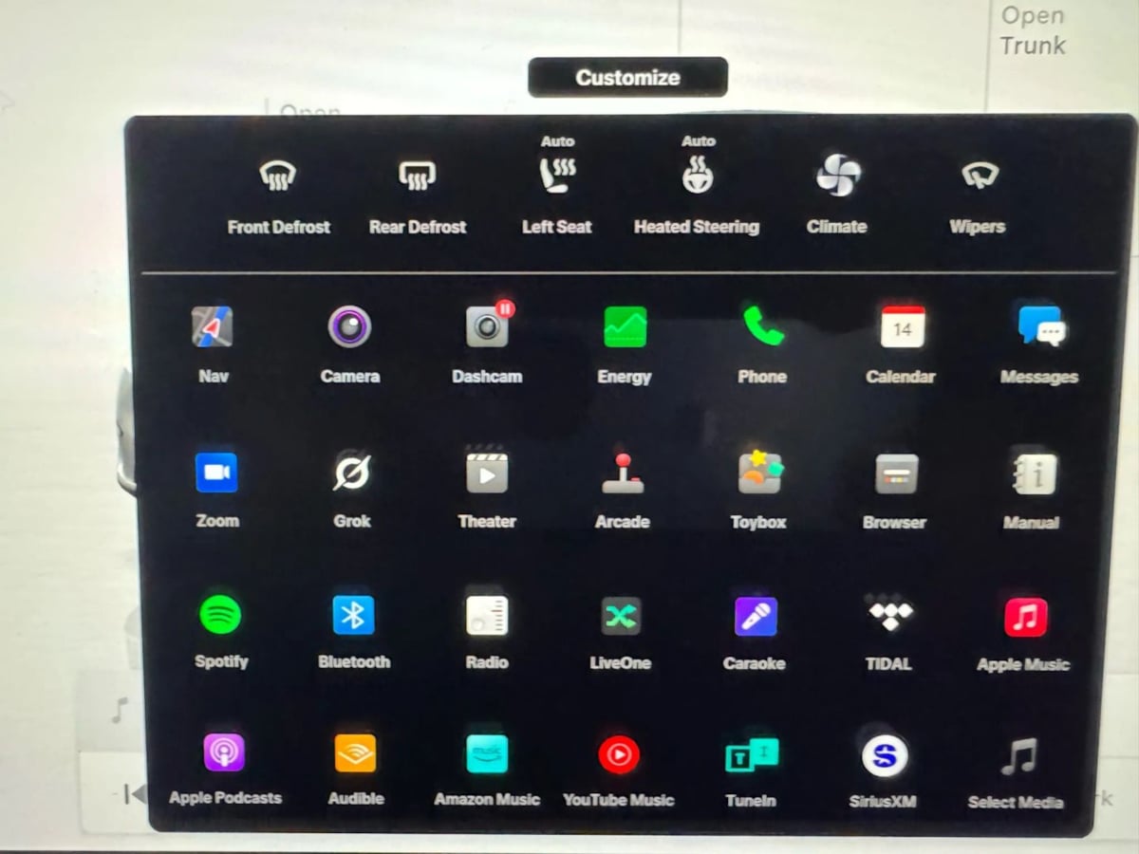Open the Bluetooth app
The image size is (1139, 854).
(x=353, y=615)
